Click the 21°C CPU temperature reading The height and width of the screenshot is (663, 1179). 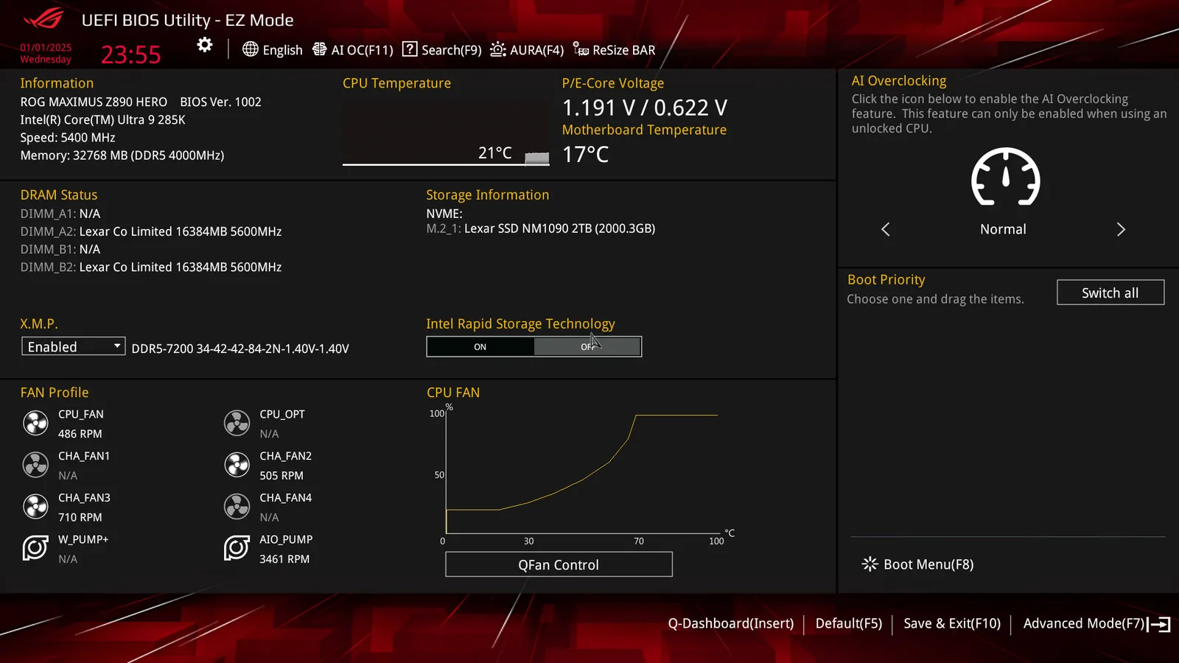495,152
